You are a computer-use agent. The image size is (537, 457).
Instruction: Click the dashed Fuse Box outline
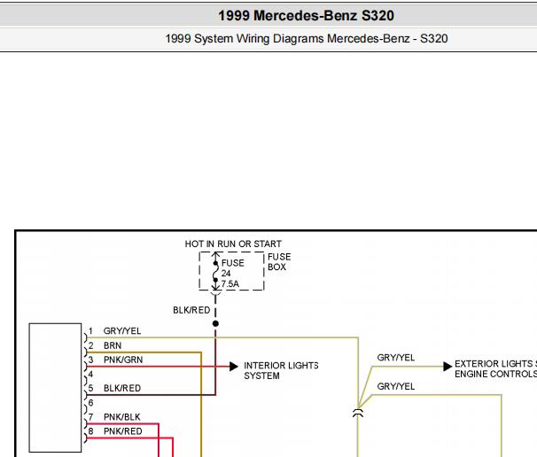(x=231, y=271)
